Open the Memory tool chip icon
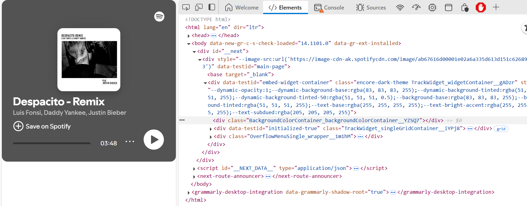Image resolution: width=527 pixels, height=206 pixels. click(x=432, y=7)
